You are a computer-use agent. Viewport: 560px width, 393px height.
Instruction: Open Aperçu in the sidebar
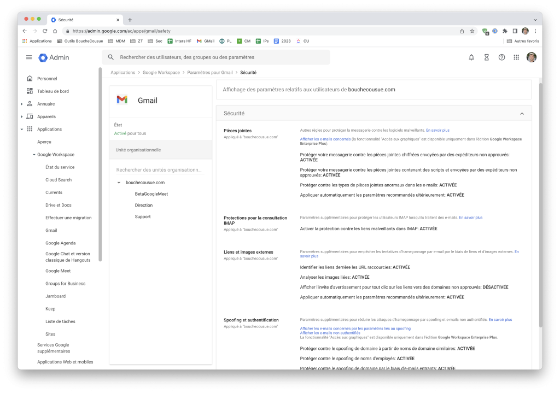tap(44, 142)
